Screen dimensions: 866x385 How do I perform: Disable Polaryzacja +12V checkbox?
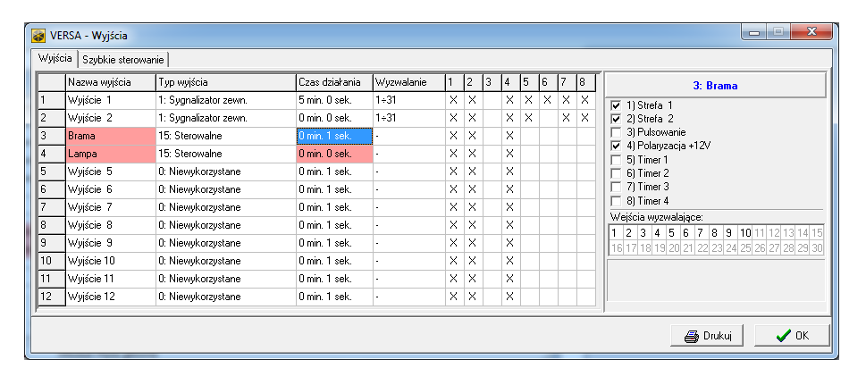pos(615,146)
